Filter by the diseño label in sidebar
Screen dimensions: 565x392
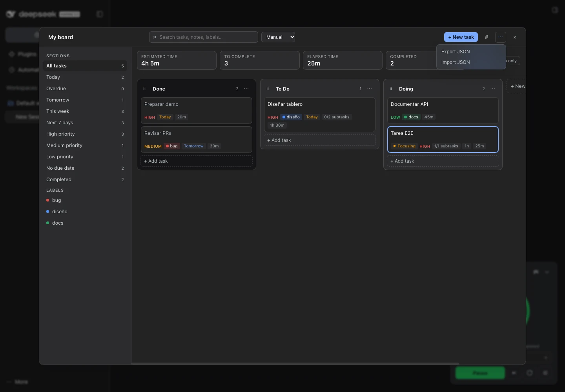pyautogui.click(x=85, y=212)
